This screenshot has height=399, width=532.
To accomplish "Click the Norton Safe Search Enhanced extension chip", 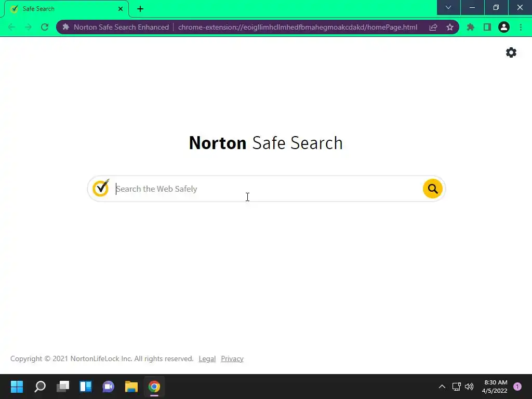I will 116,27.
